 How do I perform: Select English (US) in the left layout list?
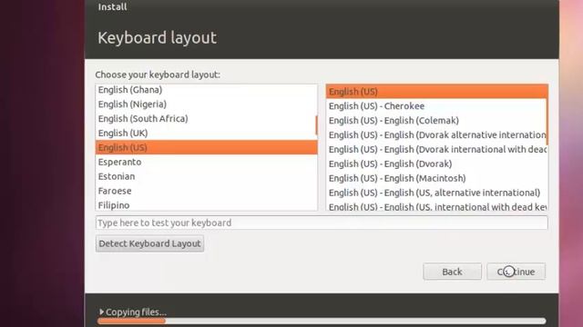tap(207, 147)
